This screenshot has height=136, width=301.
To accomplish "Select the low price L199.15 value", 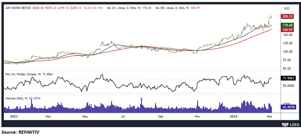I will coord(63,8).
